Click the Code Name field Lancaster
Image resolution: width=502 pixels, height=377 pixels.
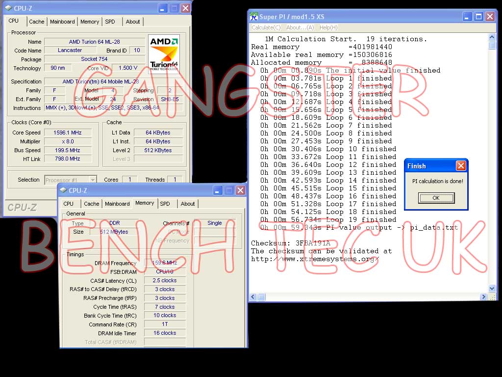(x=70, y=50)
